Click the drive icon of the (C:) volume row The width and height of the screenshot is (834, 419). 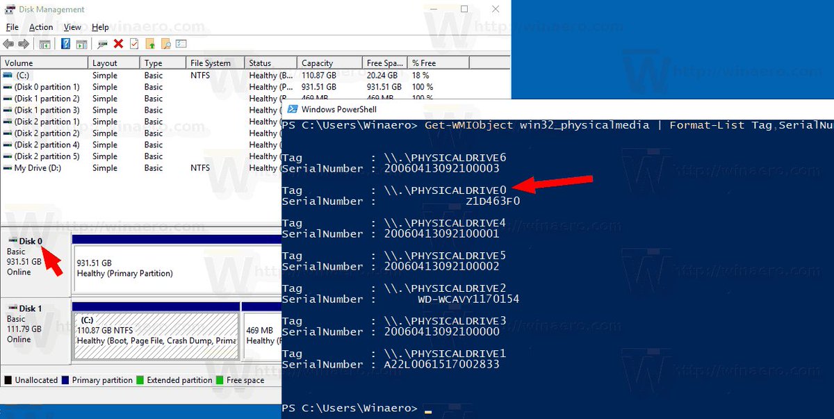pyautogui.click(x=8, y=75)
